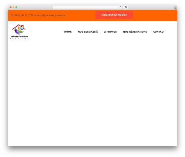Viewport: 185px width, 157px height.
Task: Click the Vermeech Renov logo
Action: 19,32
